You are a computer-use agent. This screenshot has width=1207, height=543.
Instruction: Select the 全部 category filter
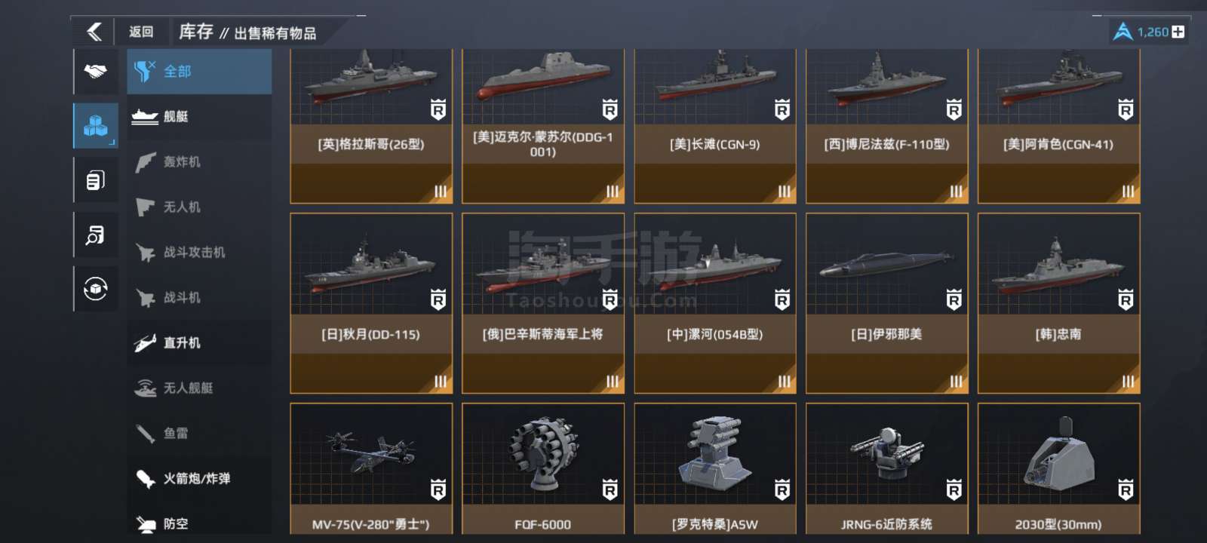pos(199,72)
